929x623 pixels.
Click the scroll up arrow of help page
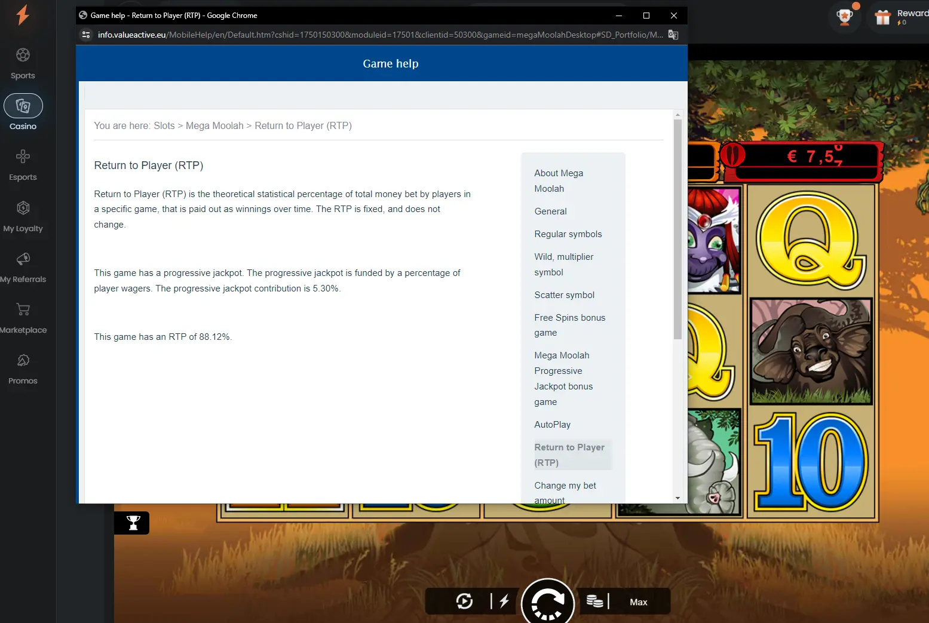[x=677, y=114]
